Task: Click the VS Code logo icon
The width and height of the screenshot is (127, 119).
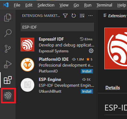Action: click(x=6, y=5)
